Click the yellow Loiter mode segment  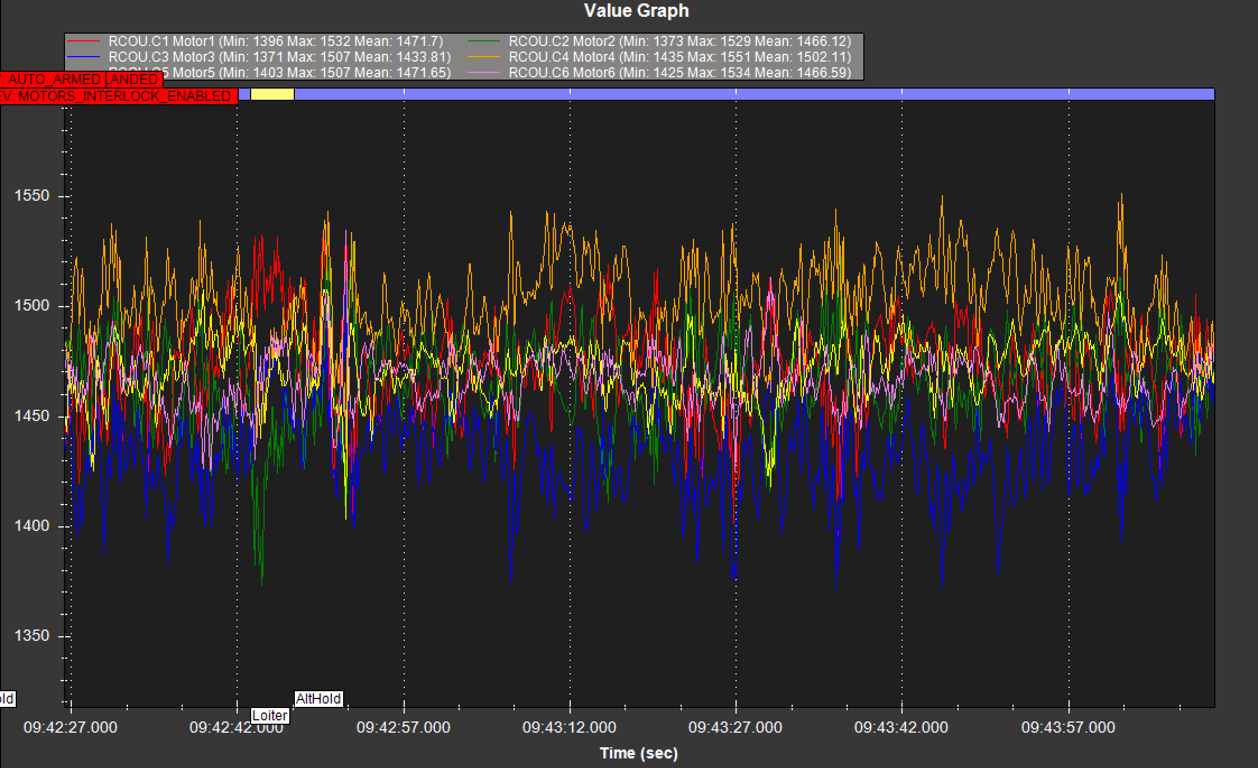click(272, 94)
